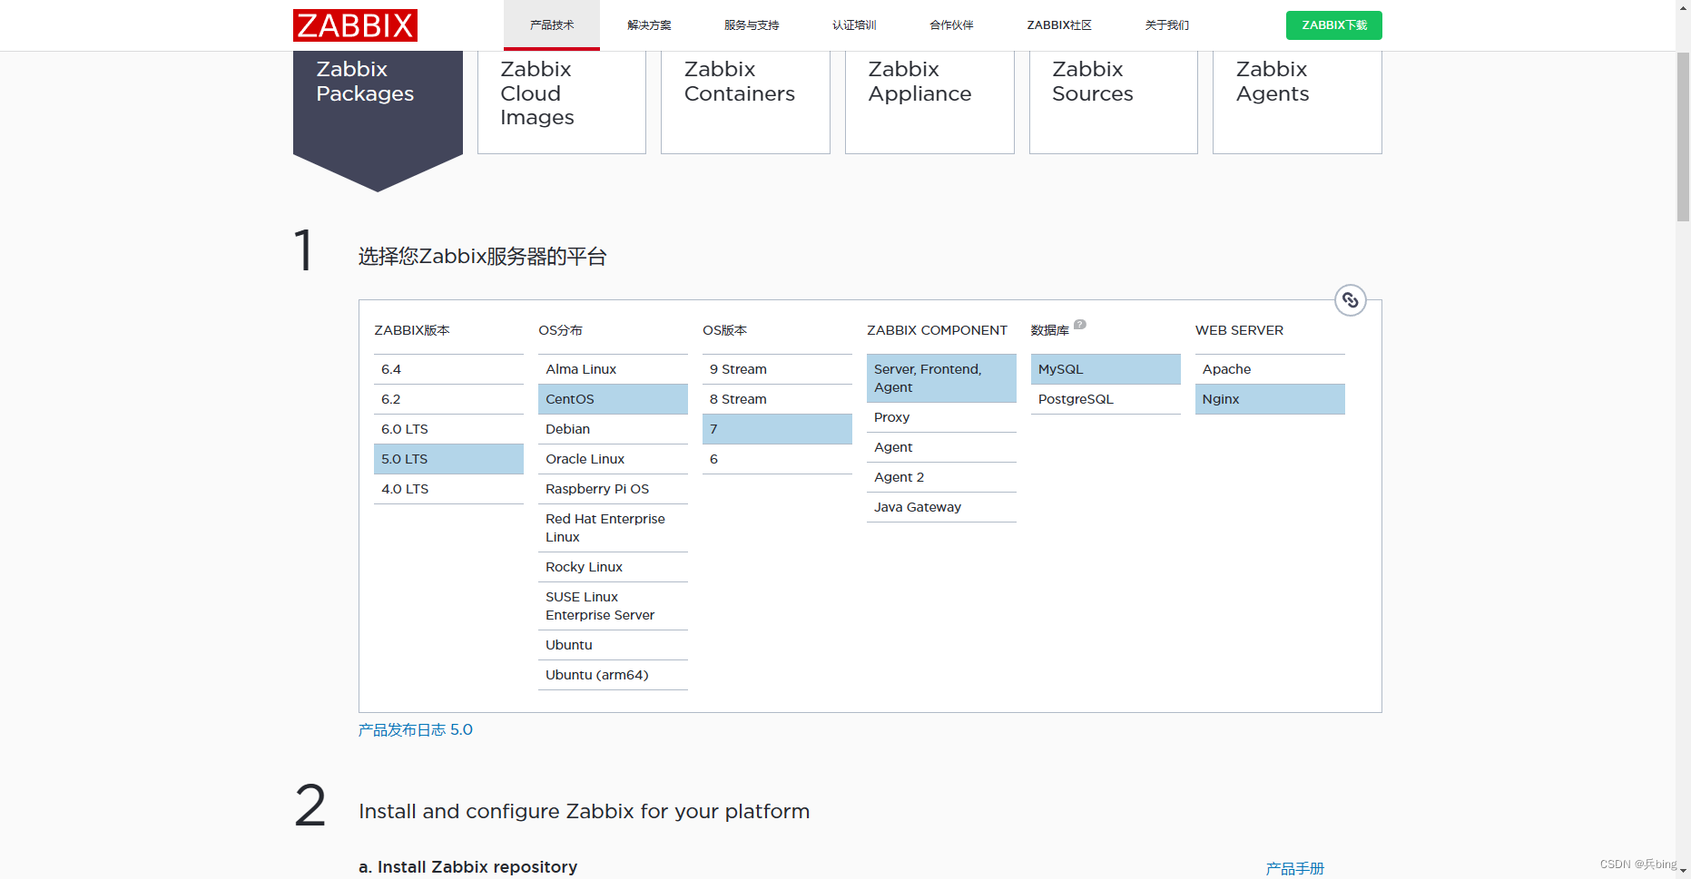Open the 合作伙伴 menu
This screenshot has width=1691, height=879.
pyautogui.click(x=951, y=25)
